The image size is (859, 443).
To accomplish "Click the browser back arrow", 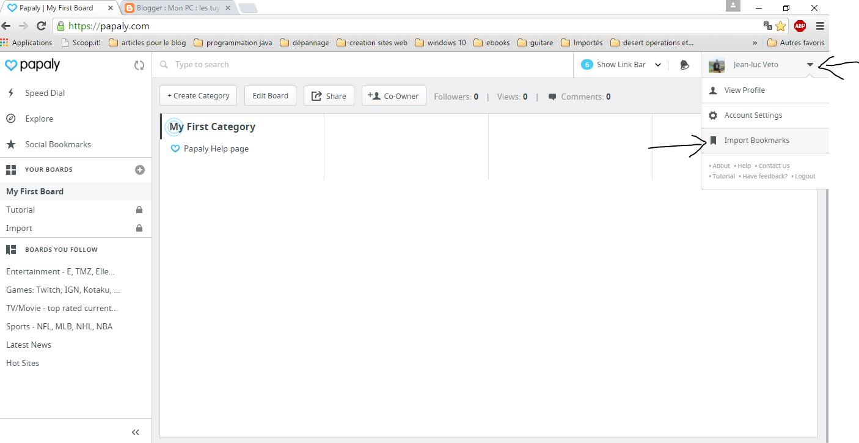I will pos(6,26).
